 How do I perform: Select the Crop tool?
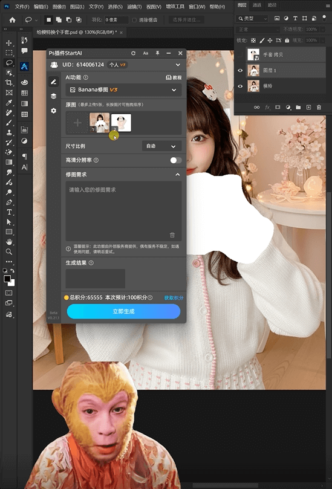pos(9,83)
